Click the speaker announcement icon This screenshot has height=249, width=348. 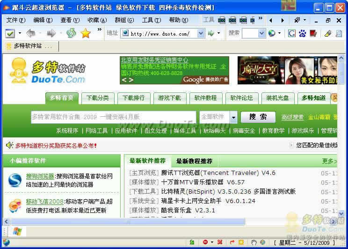pyautogui.click(x=9, y=145)
